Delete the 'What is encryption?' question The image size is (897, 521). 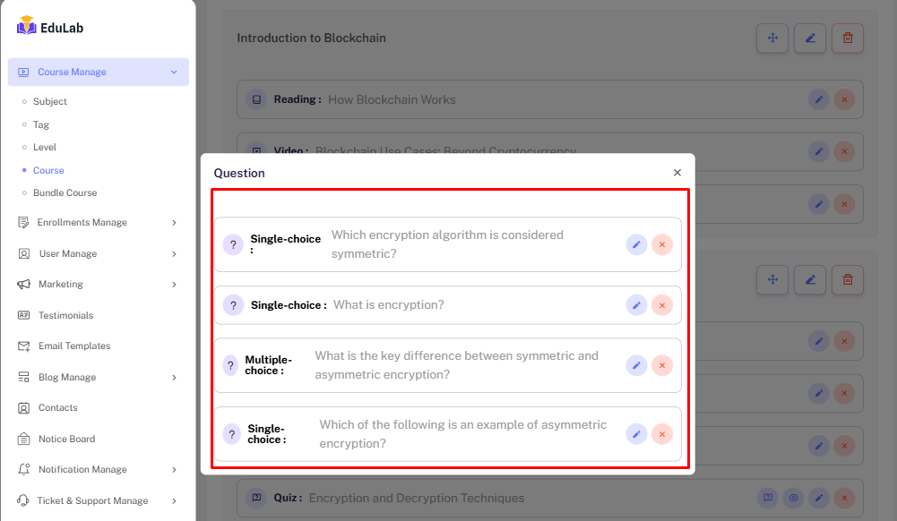pos(662,305)
